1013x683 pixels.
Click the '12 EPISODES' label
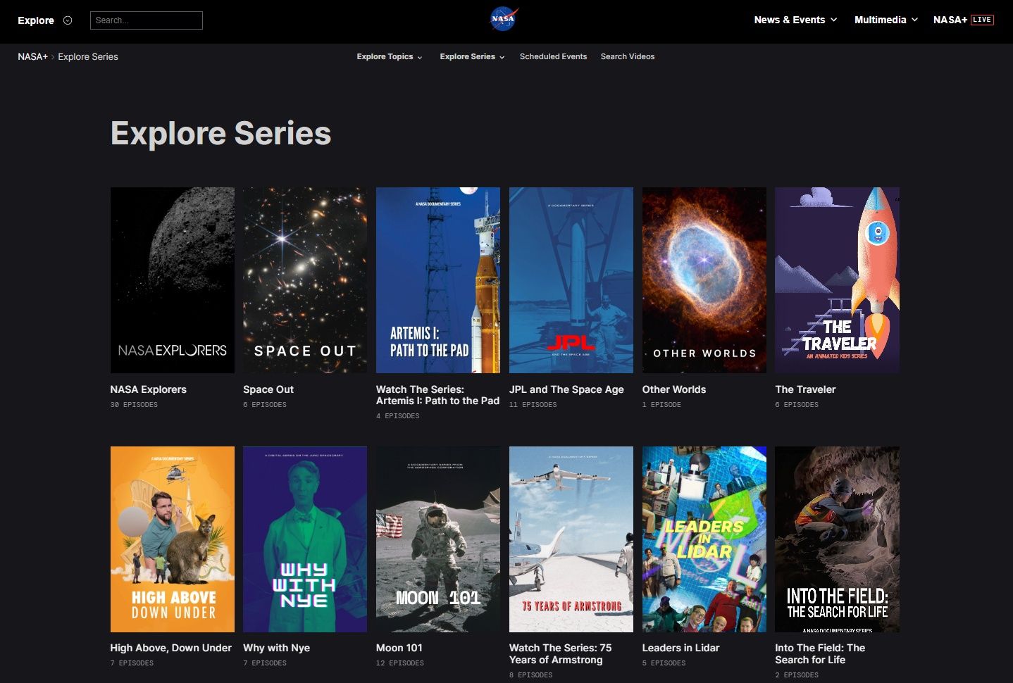click(400, 663)
